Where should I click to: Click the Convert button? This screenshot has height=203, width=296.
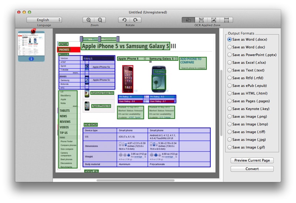(252, 169)
